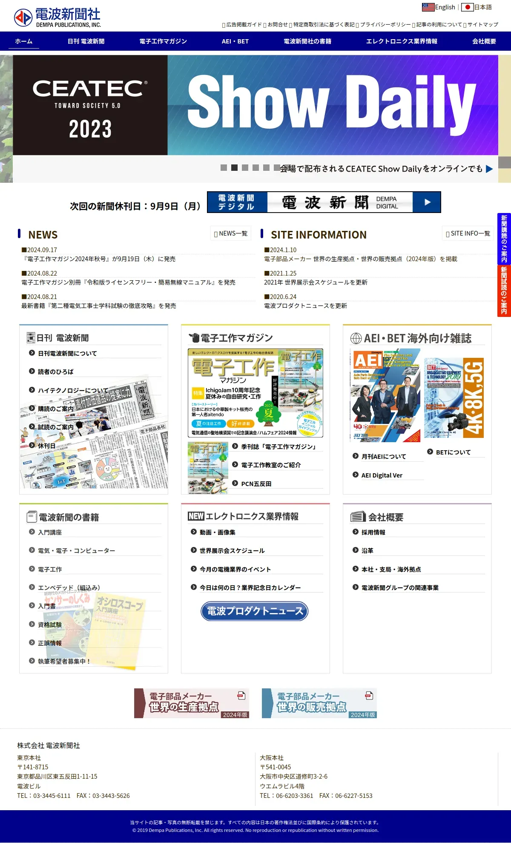Select the second (dark) slideshow indicator square

234,168
